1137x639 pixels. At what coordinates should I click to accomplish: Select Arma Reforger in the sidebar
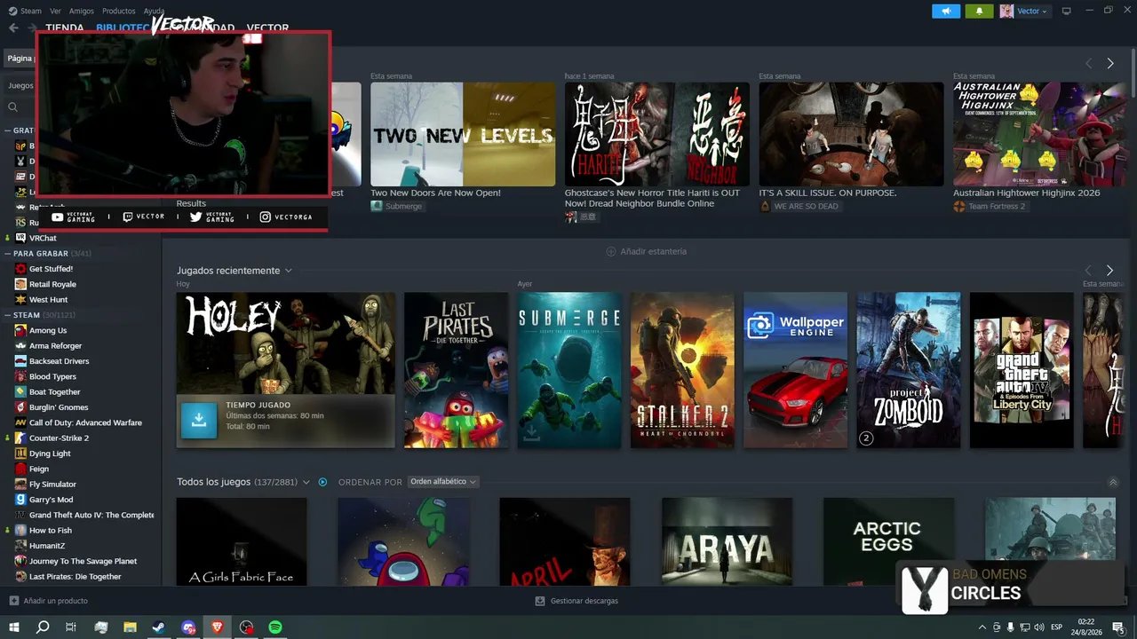(x=55, y=346)
